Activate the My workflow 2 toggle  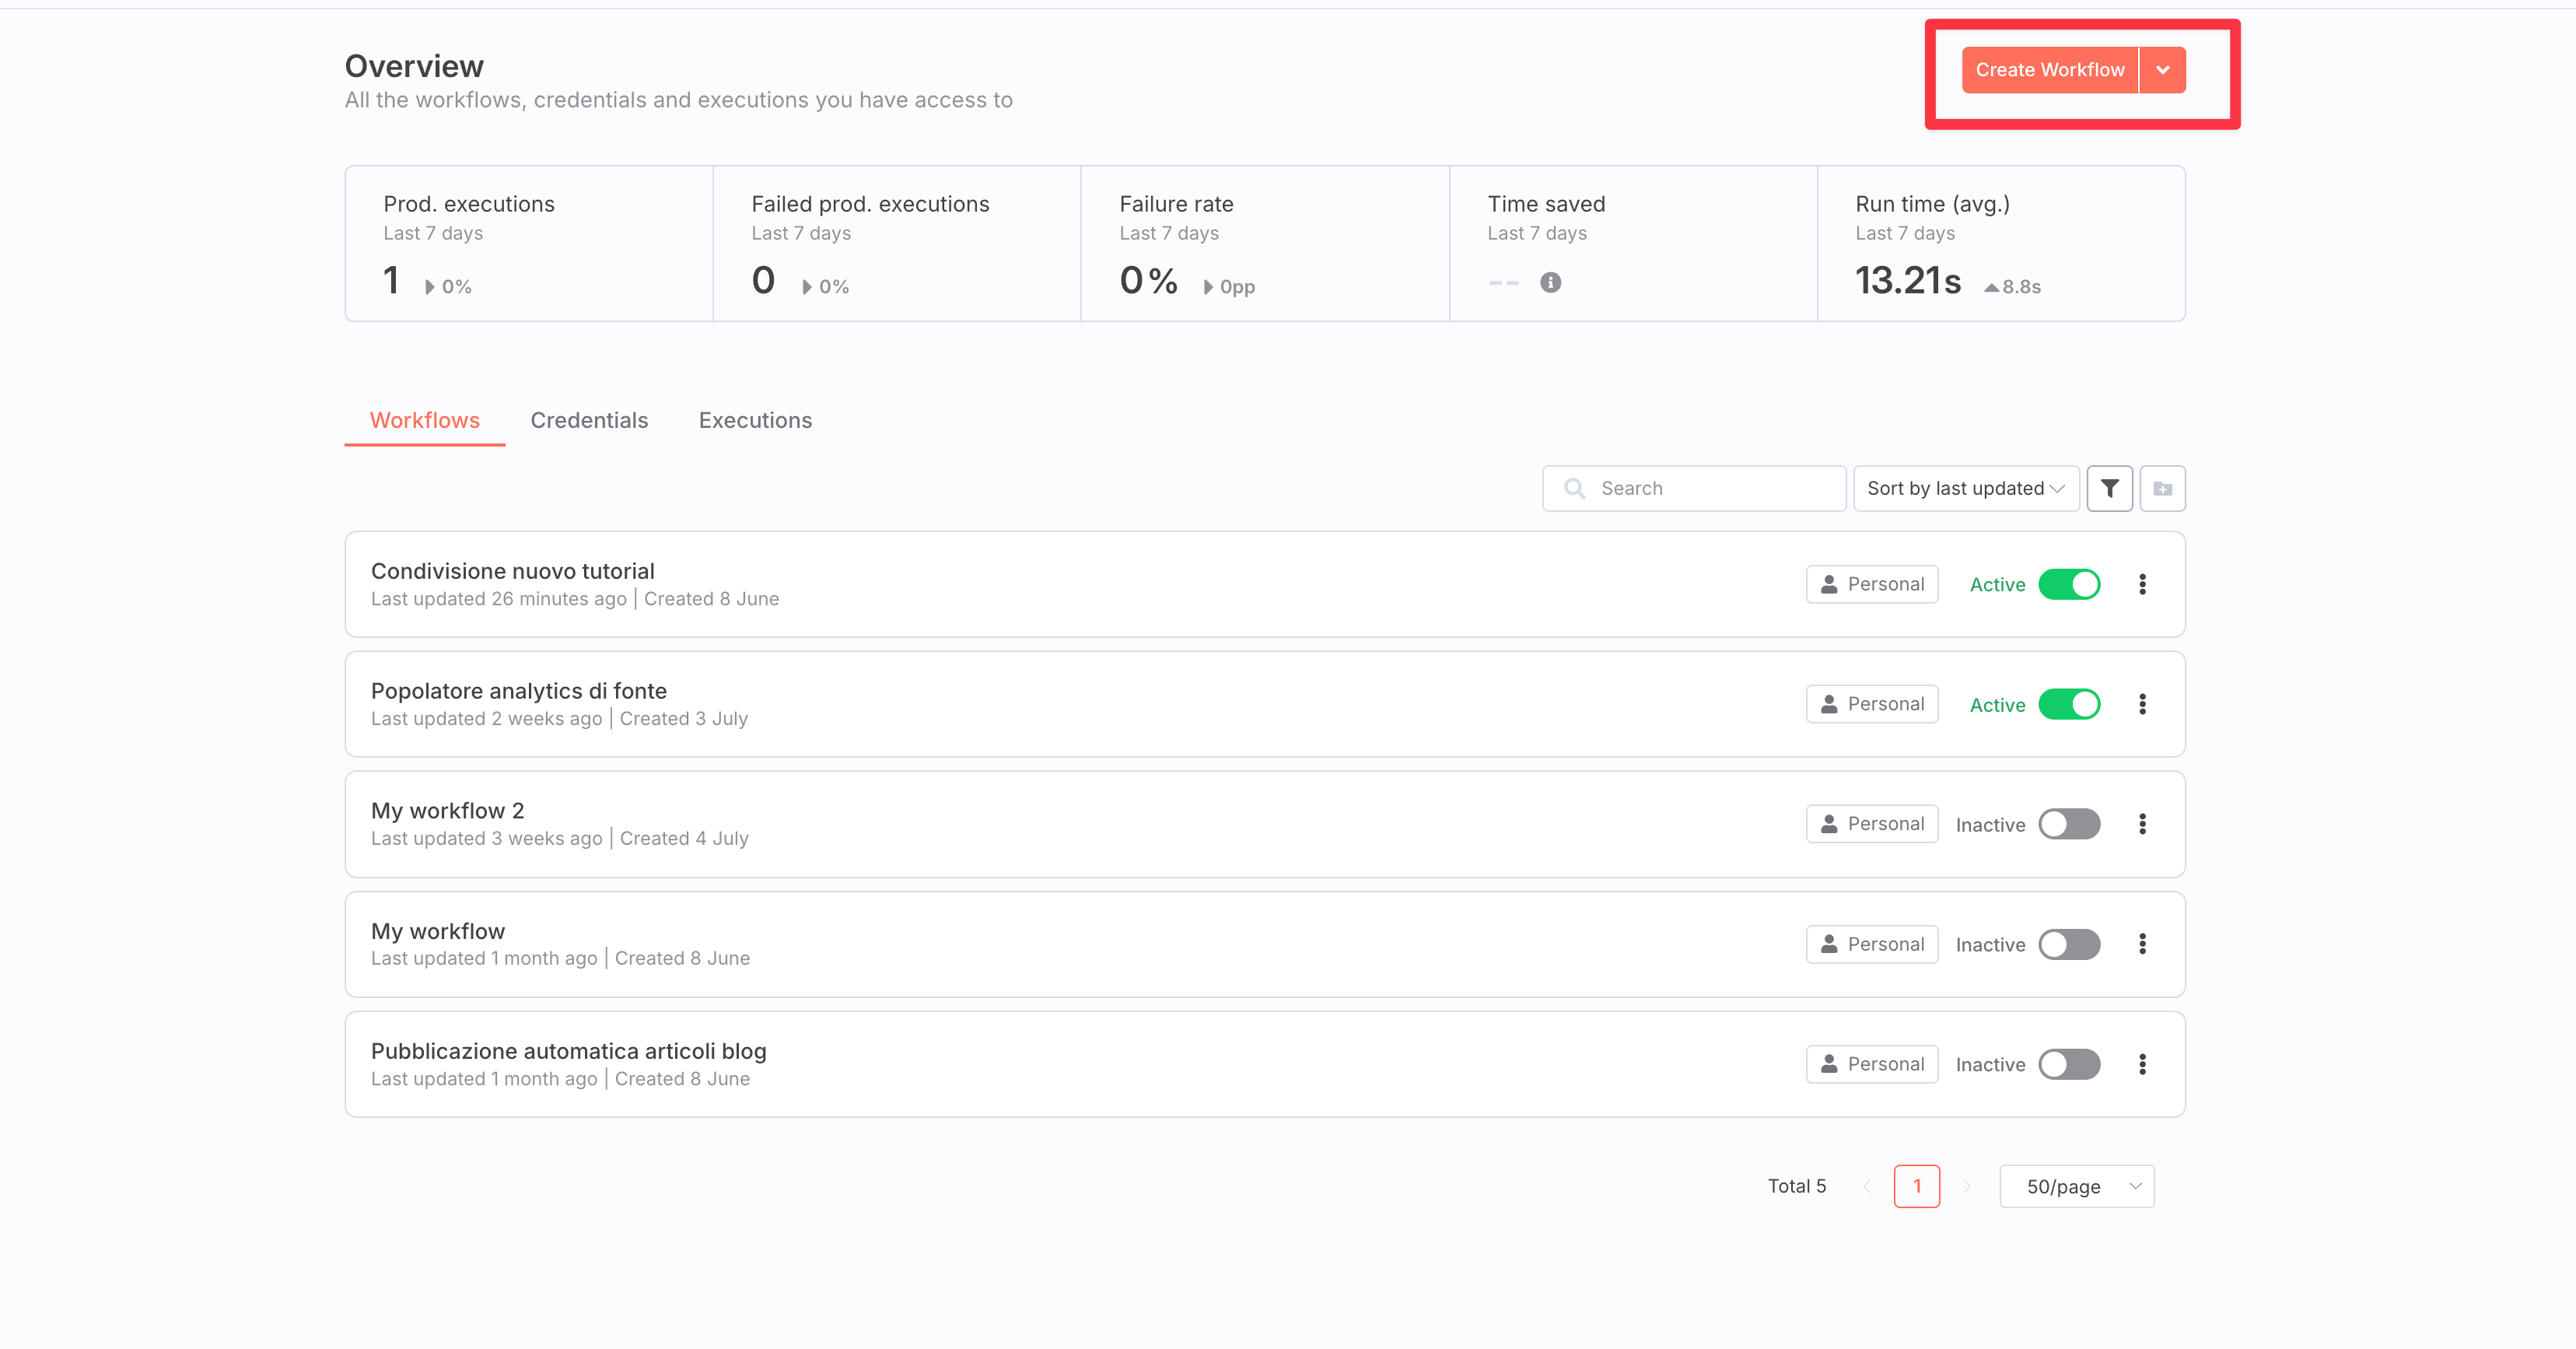click(2069, 824)
